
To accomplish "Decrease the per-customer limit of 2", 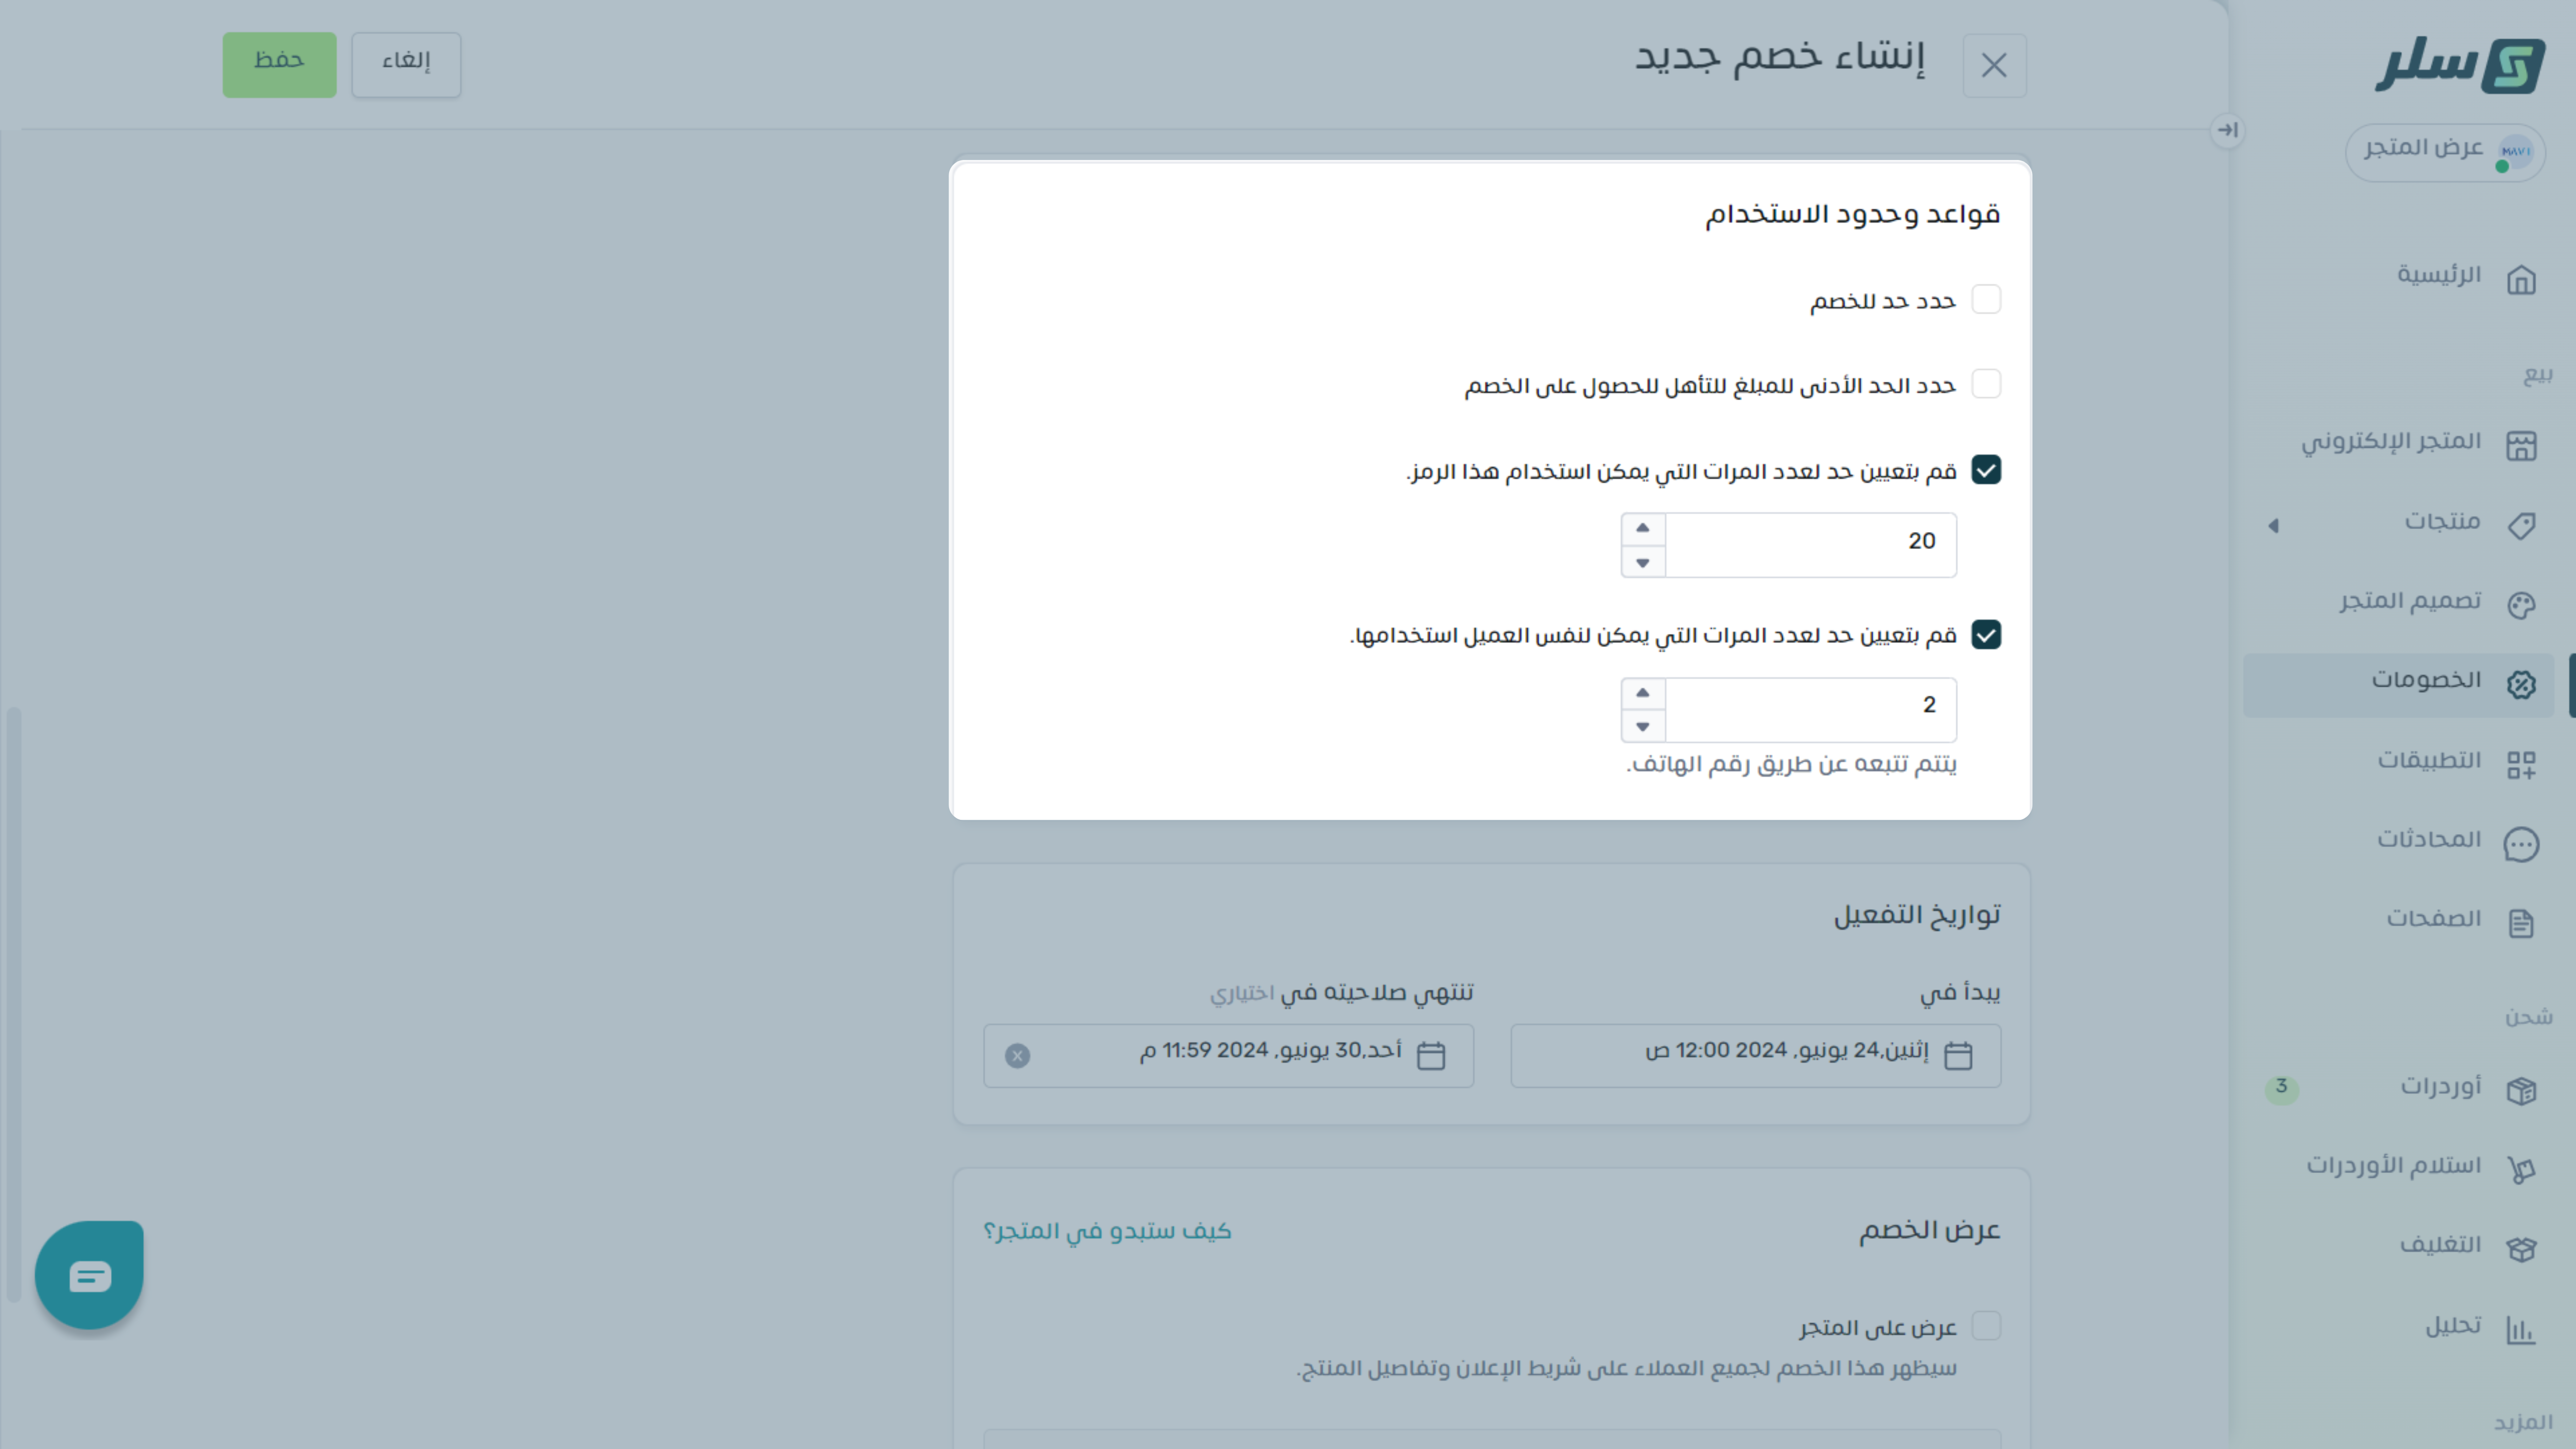I will (1642, 727).
